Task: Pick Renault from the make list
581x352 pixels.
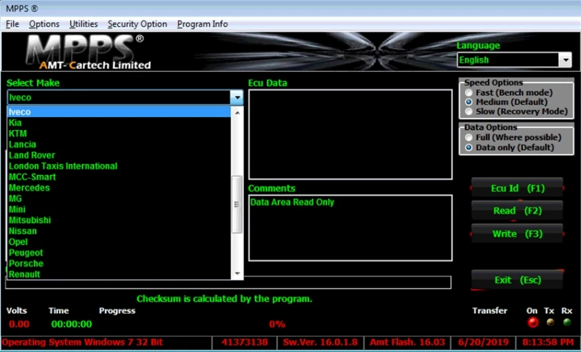Action: click(x=119, y=274)
